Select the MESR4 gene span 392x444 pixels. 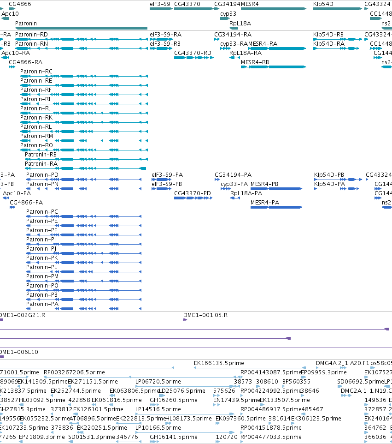point(274,9)
